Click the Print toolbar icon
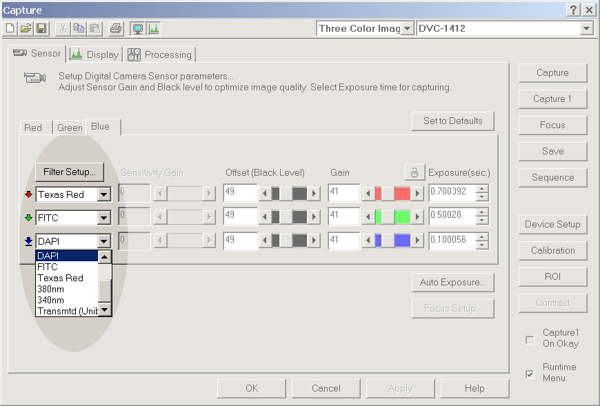 coord(116,29)
